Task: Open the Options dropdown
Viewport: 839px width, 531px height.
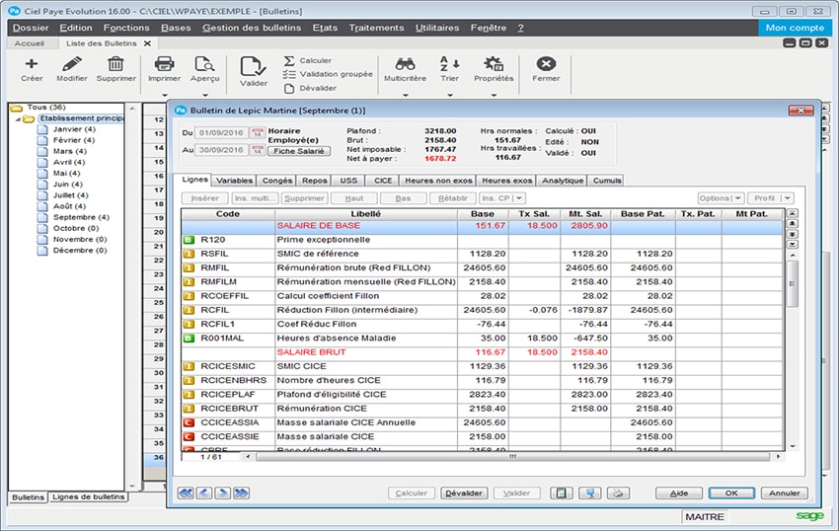Action: 721,198
